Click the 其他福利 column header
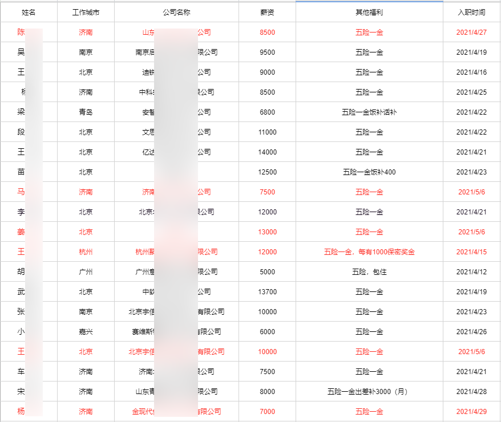This screenshot has height=422, width=501. 369,12
